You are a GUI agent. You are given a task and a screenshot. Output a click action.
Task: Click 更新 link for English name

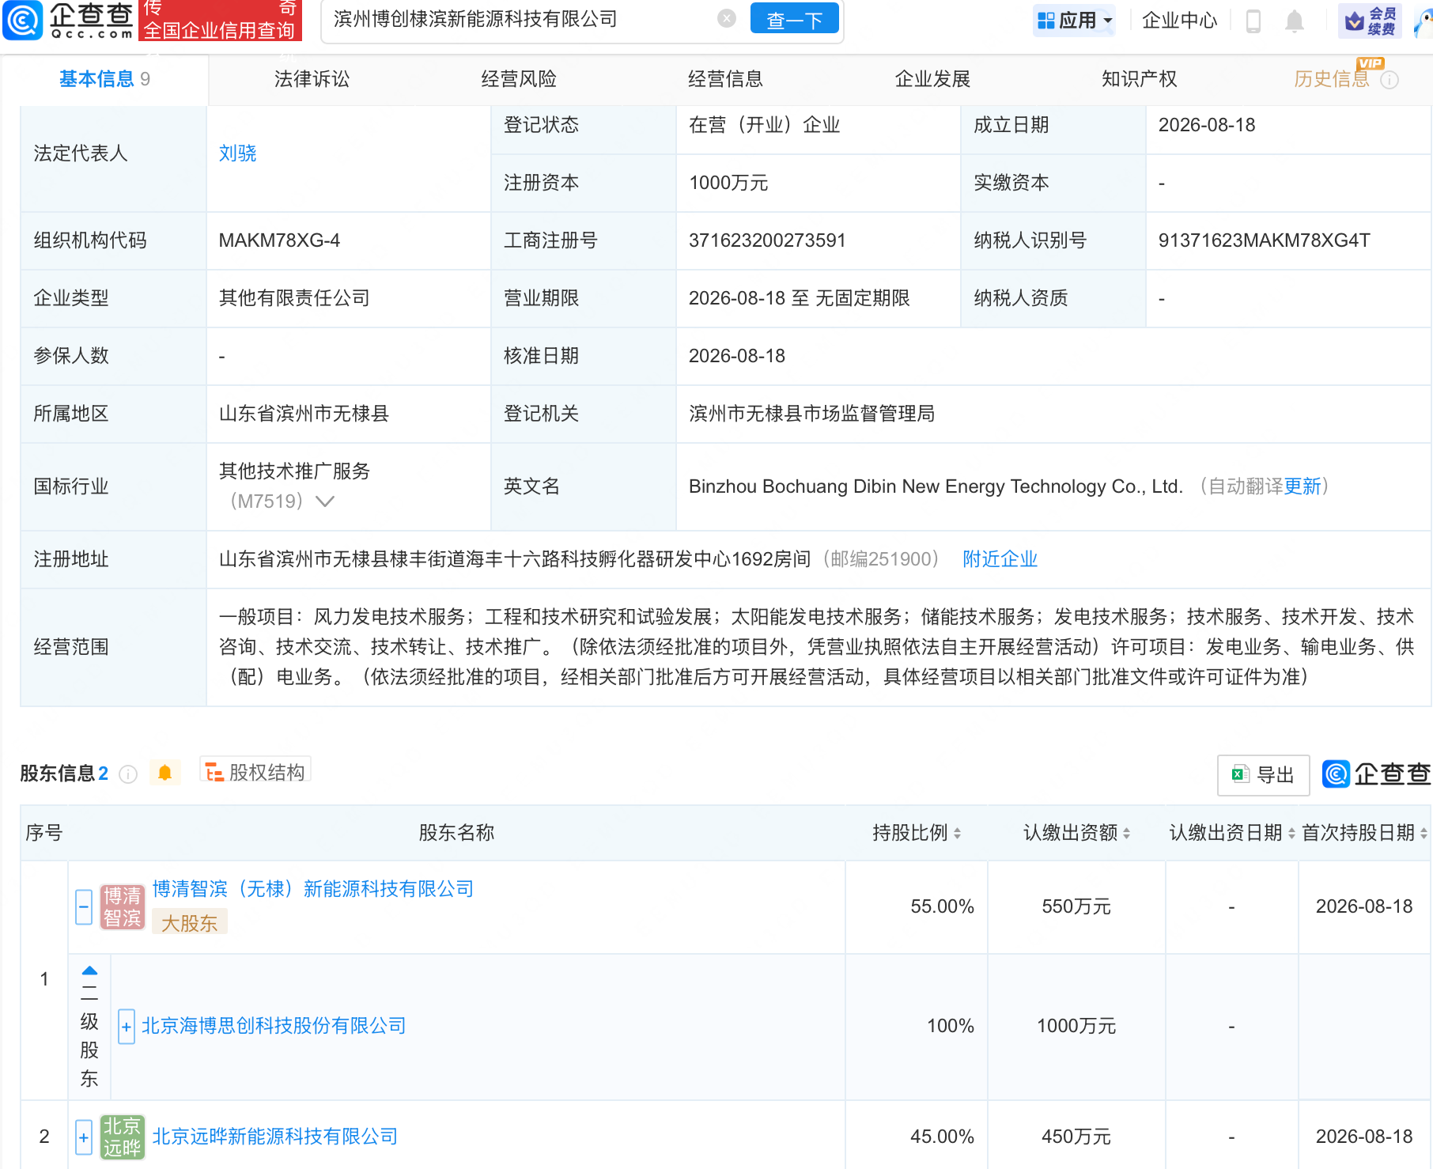pyautogui.click(x=1303, y=486)
